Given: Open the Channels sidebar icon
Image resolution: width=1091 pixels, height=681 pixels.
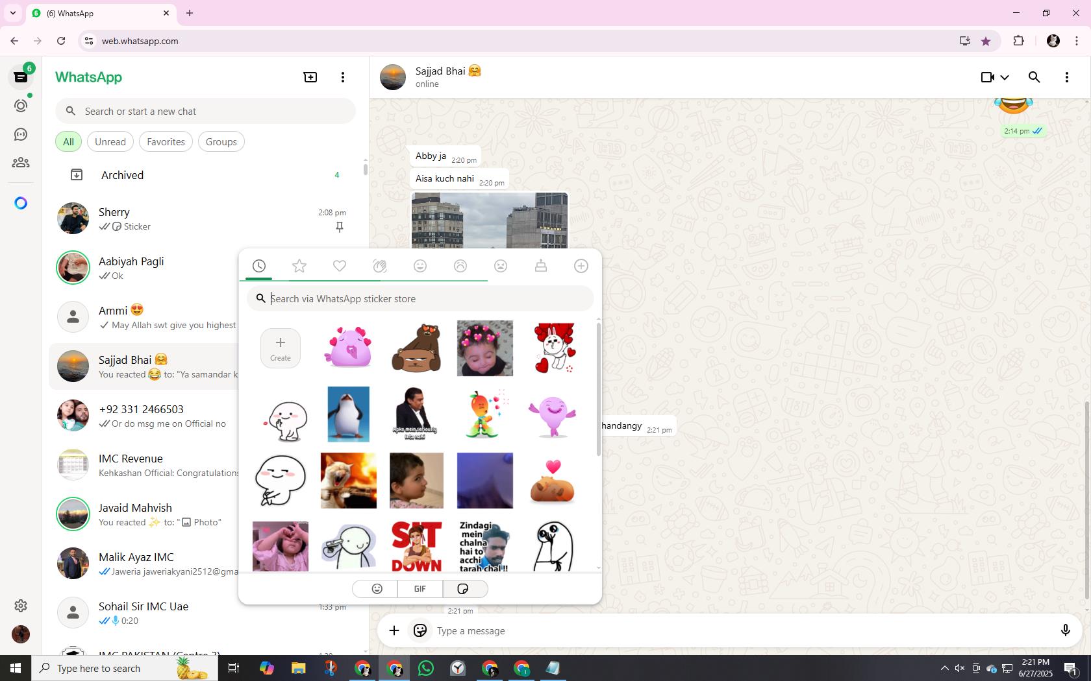Looking at the screenshot, I should (x=21, y=134).
